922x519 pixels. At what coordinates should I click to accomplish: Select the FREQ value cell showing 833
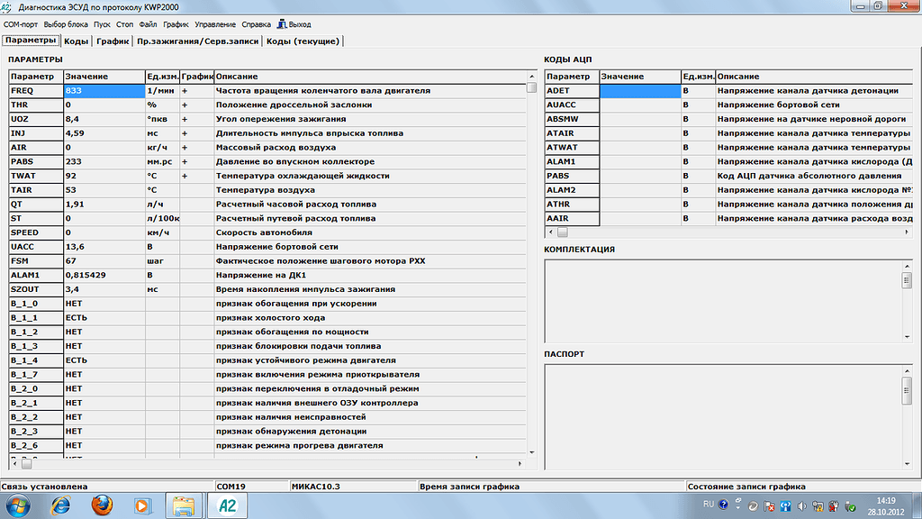click(104, 91)
